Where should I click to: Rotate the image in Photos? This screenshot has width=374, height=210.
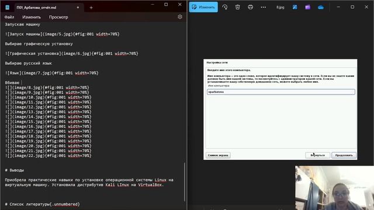[224, 7]
